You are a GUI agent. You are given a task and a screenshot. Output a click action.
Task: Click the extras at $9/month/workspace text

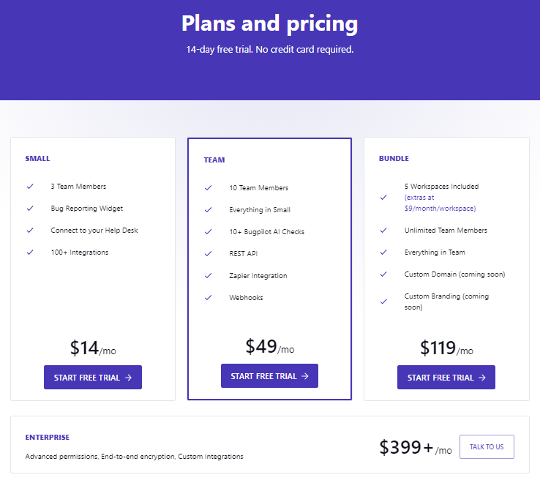click(440, 203)
